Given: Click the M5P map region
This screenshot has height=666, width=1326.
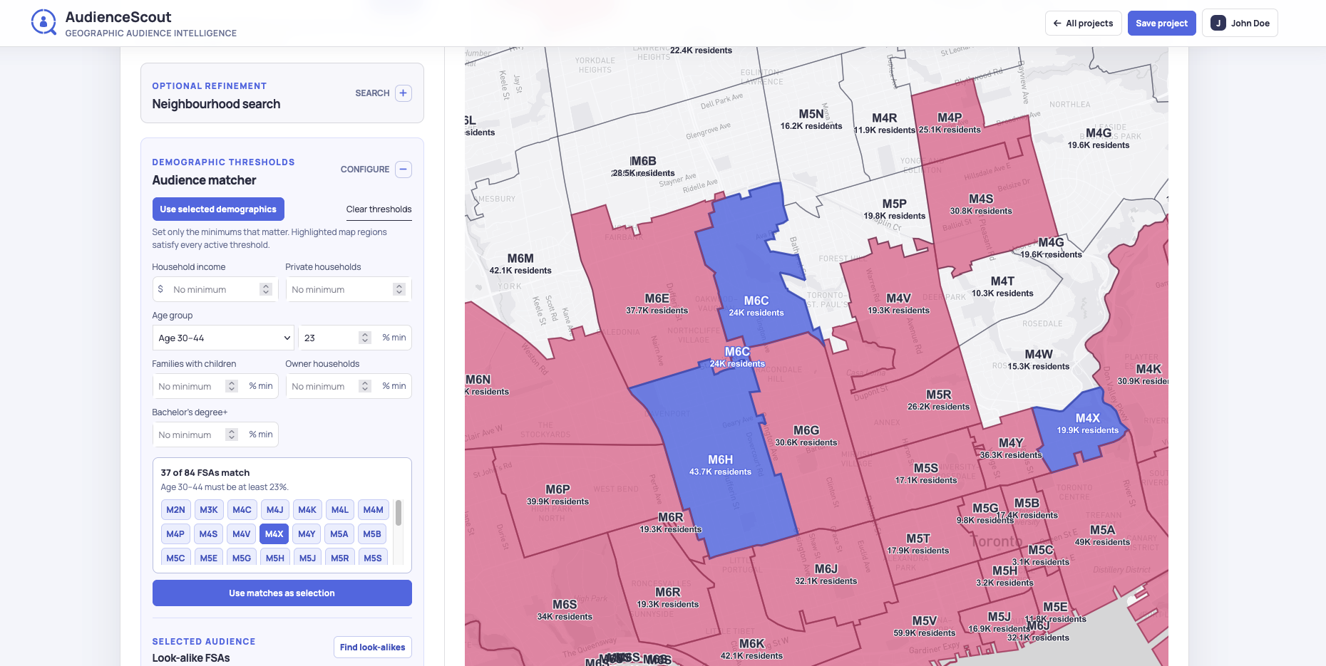Looking at the screenshot, I should (895, 209).
